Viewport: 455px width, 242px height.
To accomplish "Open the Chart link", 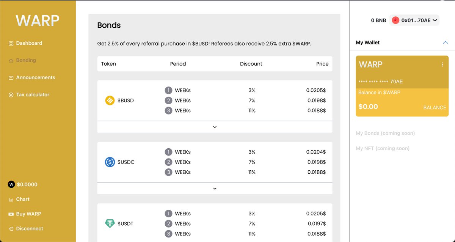I will coord(23,199).
